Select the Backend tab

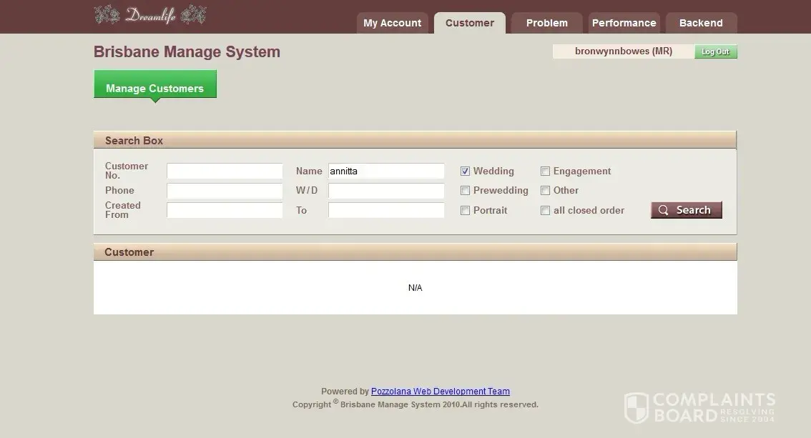pos(700,23)
